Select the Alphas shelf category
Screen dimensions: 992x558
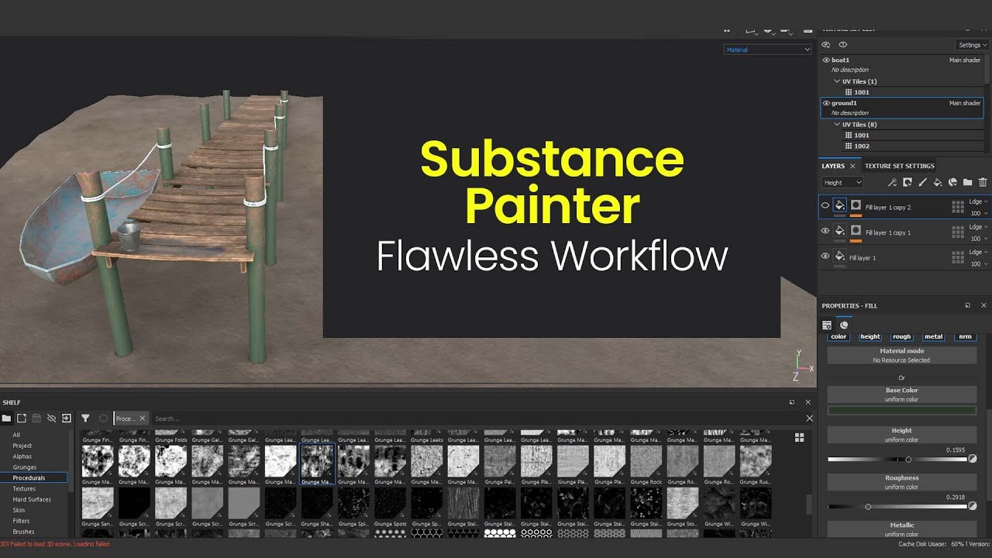(x=22, y=456)
